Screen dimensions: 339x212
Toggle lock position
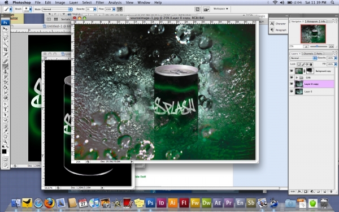click(x=307, y=64)
